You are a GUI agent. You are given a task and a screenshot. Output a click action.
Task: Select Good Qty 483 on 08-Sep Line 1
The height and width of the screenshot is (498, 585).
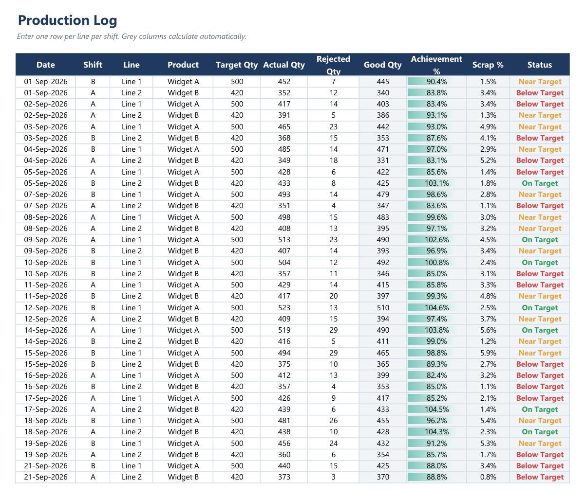383,217
